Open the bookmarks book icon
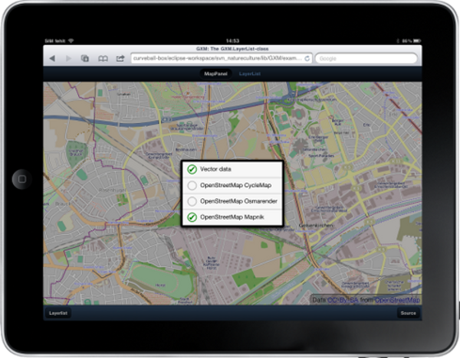This screenshot has height=358, width=460. tap(103, 59)
